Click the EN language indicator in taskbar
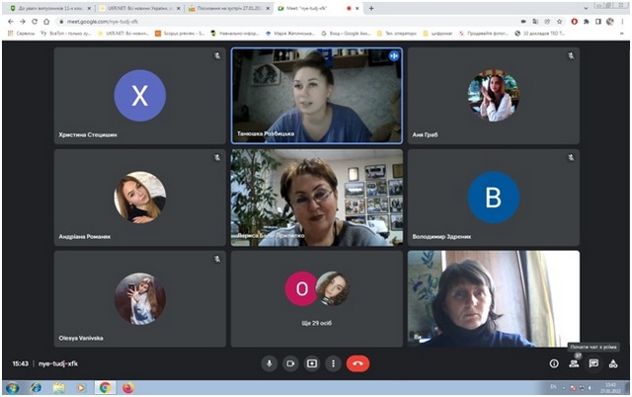The width and height of the screenshot is (632, 397). (553, 387)
